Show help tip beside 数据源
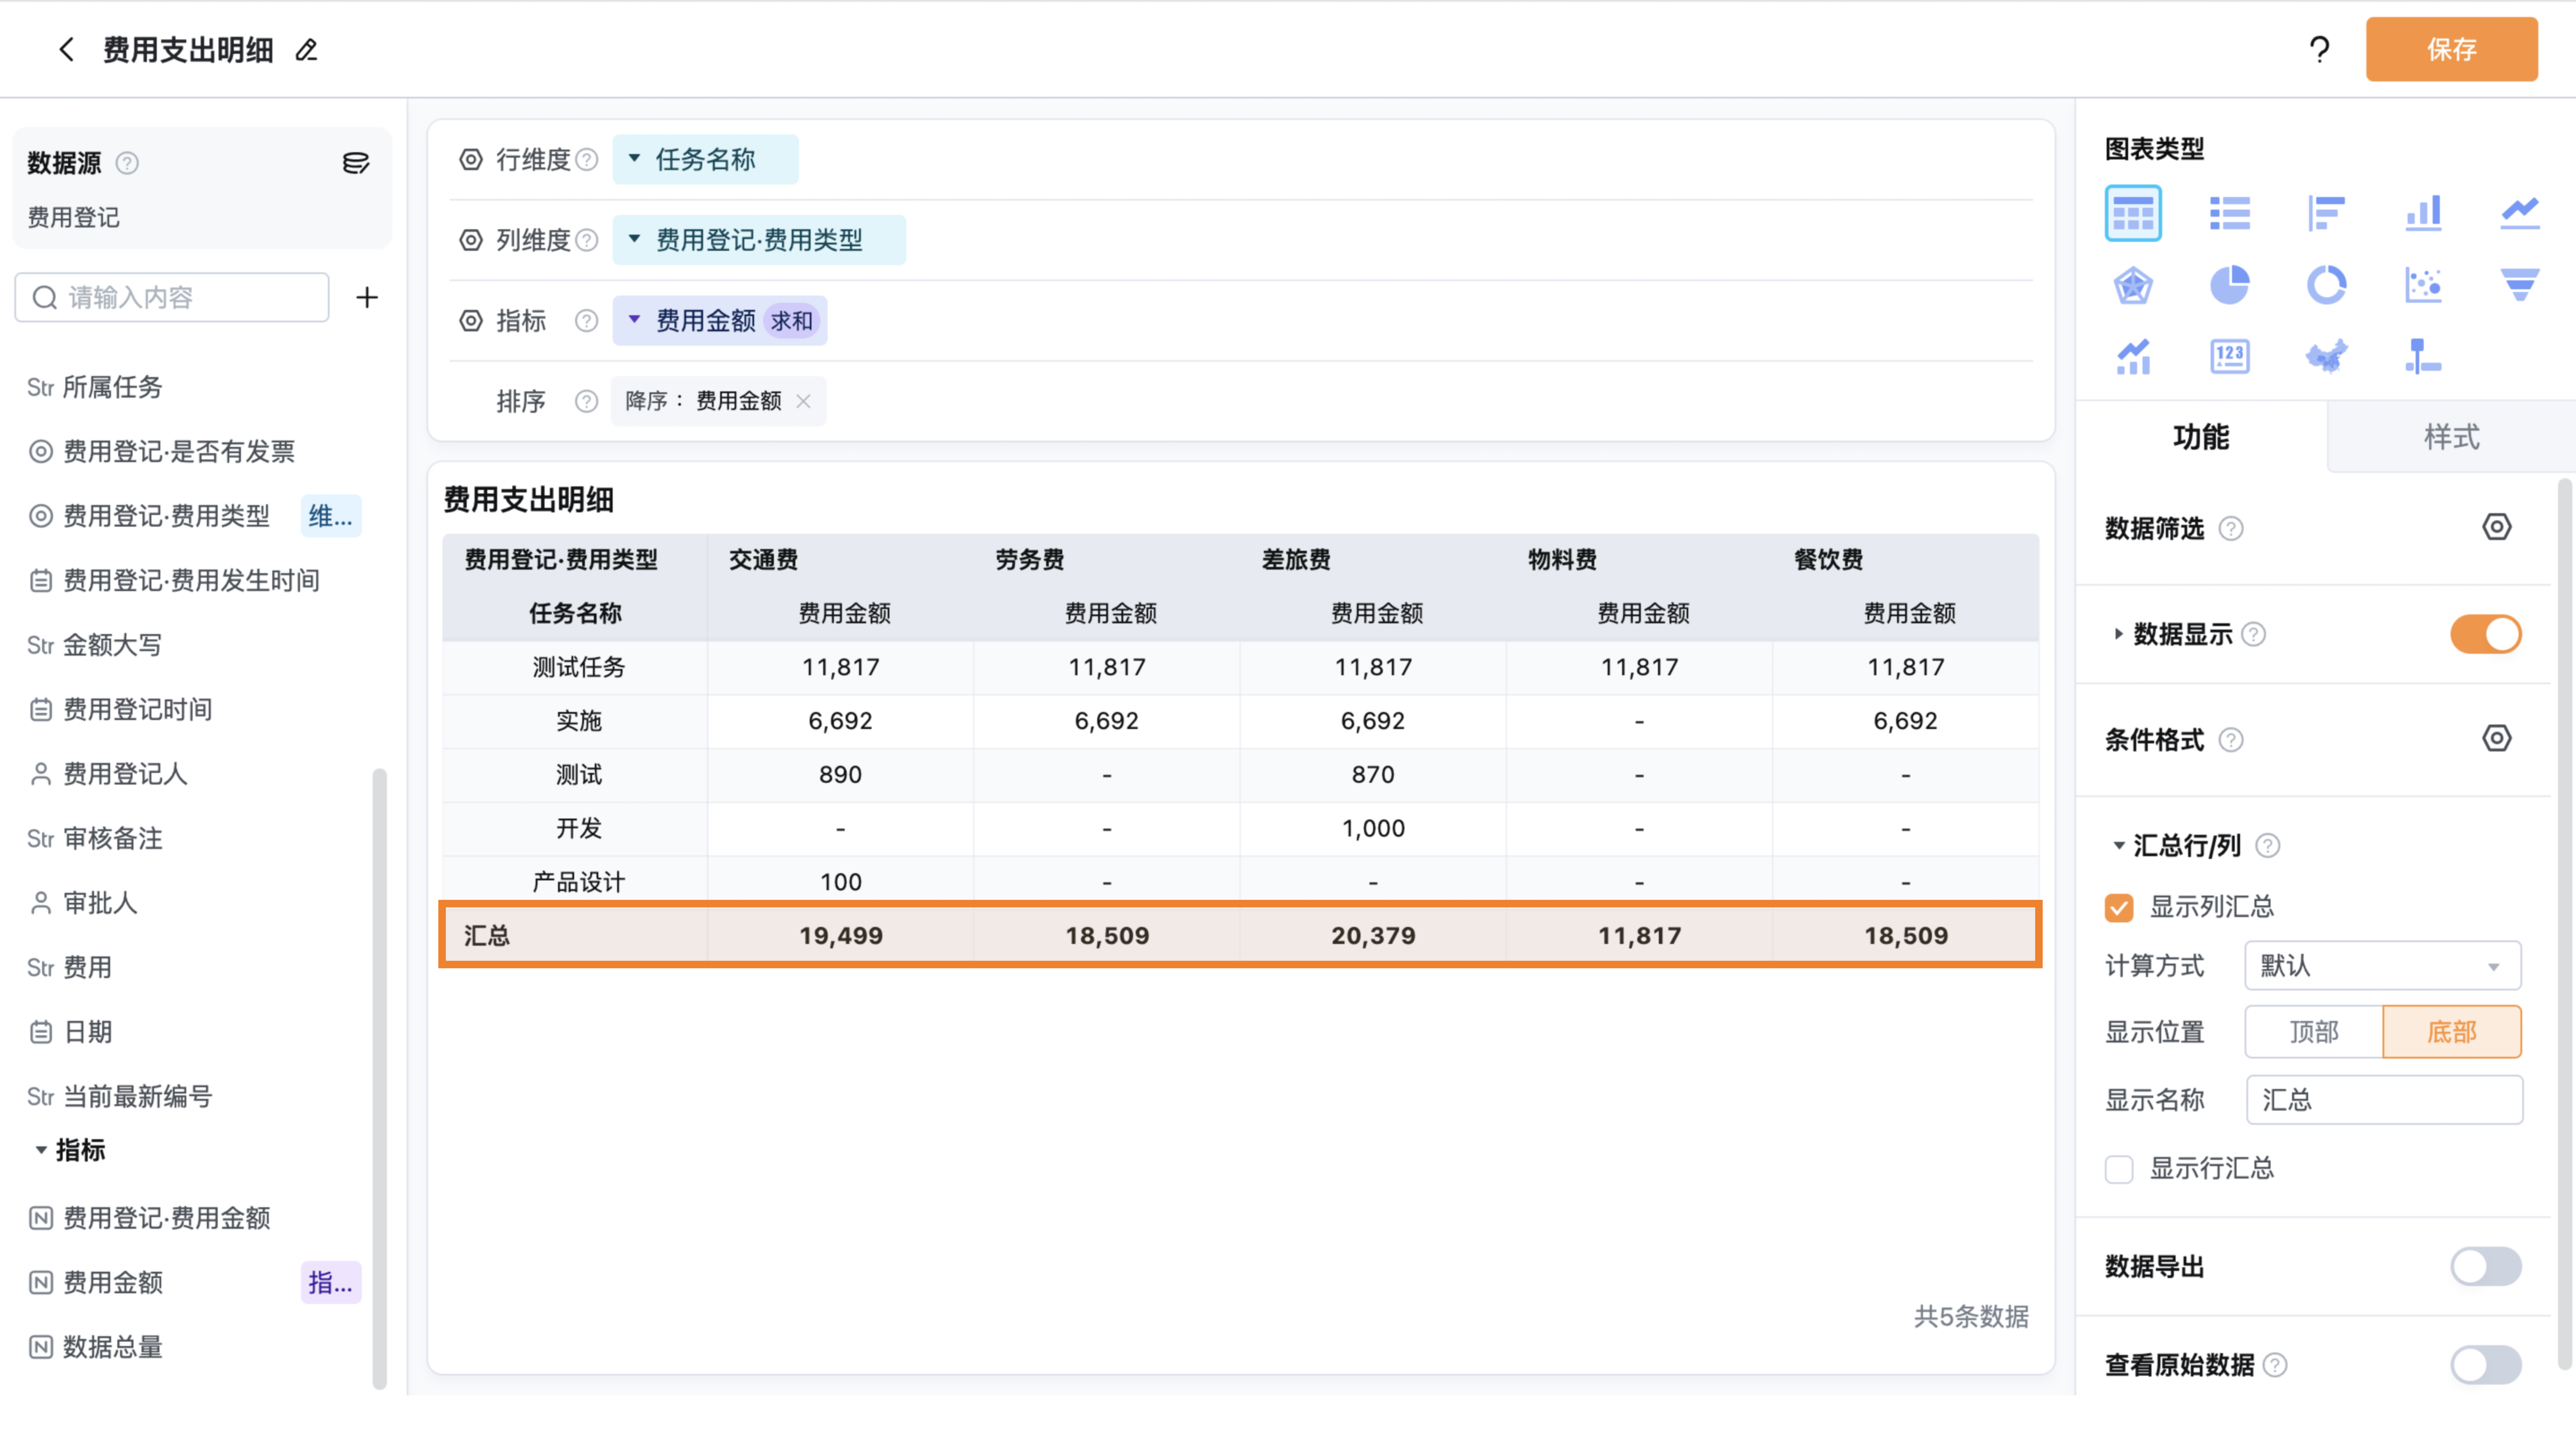Viewport: 2576px width, 1449px height. (127, 163)
